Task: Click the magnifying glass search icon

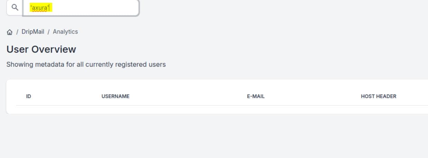Action: coord(15,8)
